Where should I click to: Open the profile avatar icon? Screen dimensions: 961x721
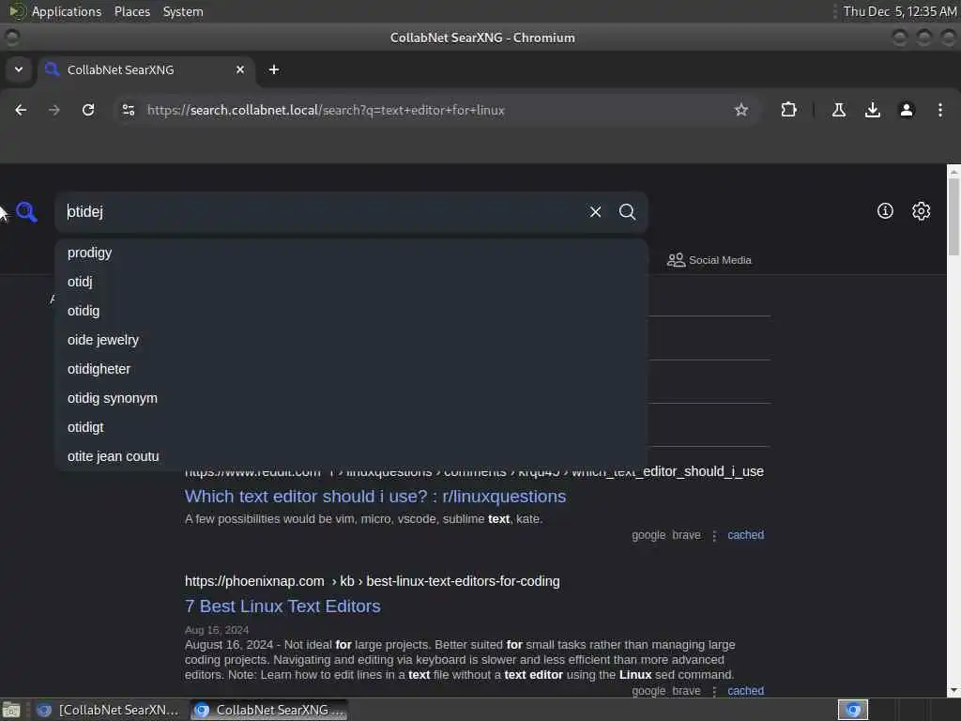[x=907, y=110]
